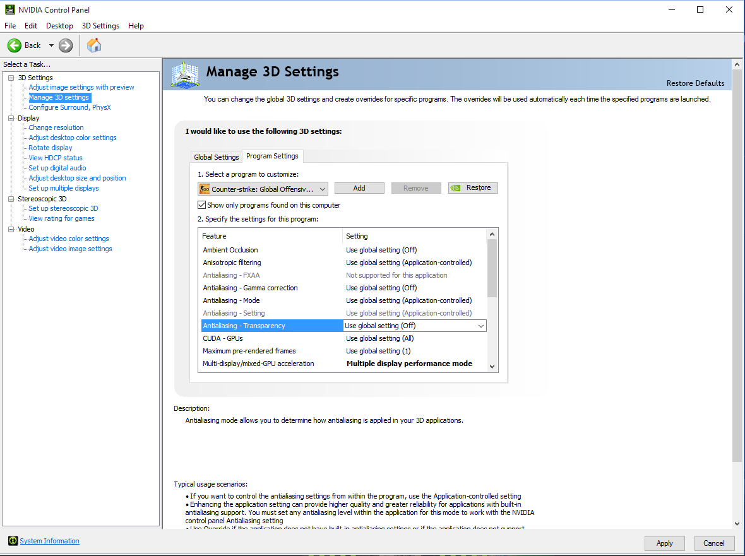Click the Apply button
Viewport: 745px width, 556px height.
664,543
